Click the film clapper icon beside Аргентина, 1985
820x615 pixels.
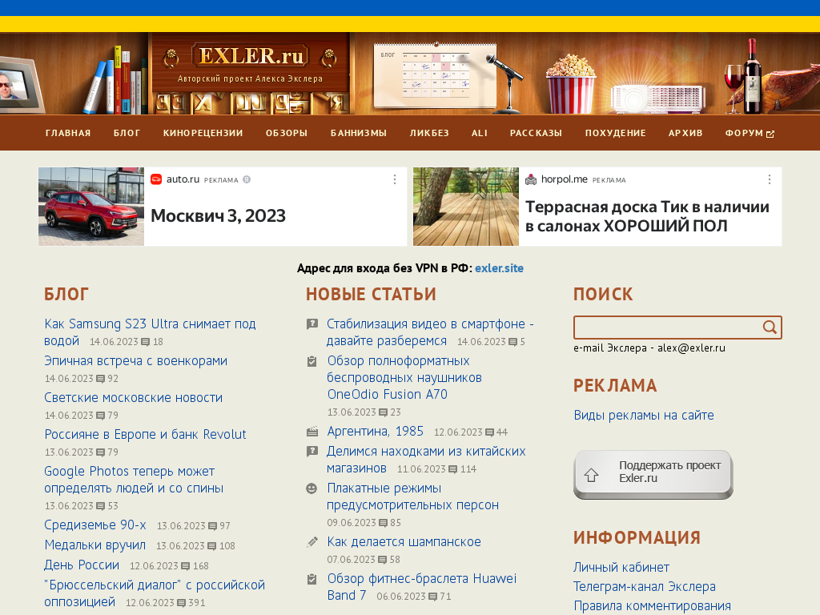click(x=312, y=432)
